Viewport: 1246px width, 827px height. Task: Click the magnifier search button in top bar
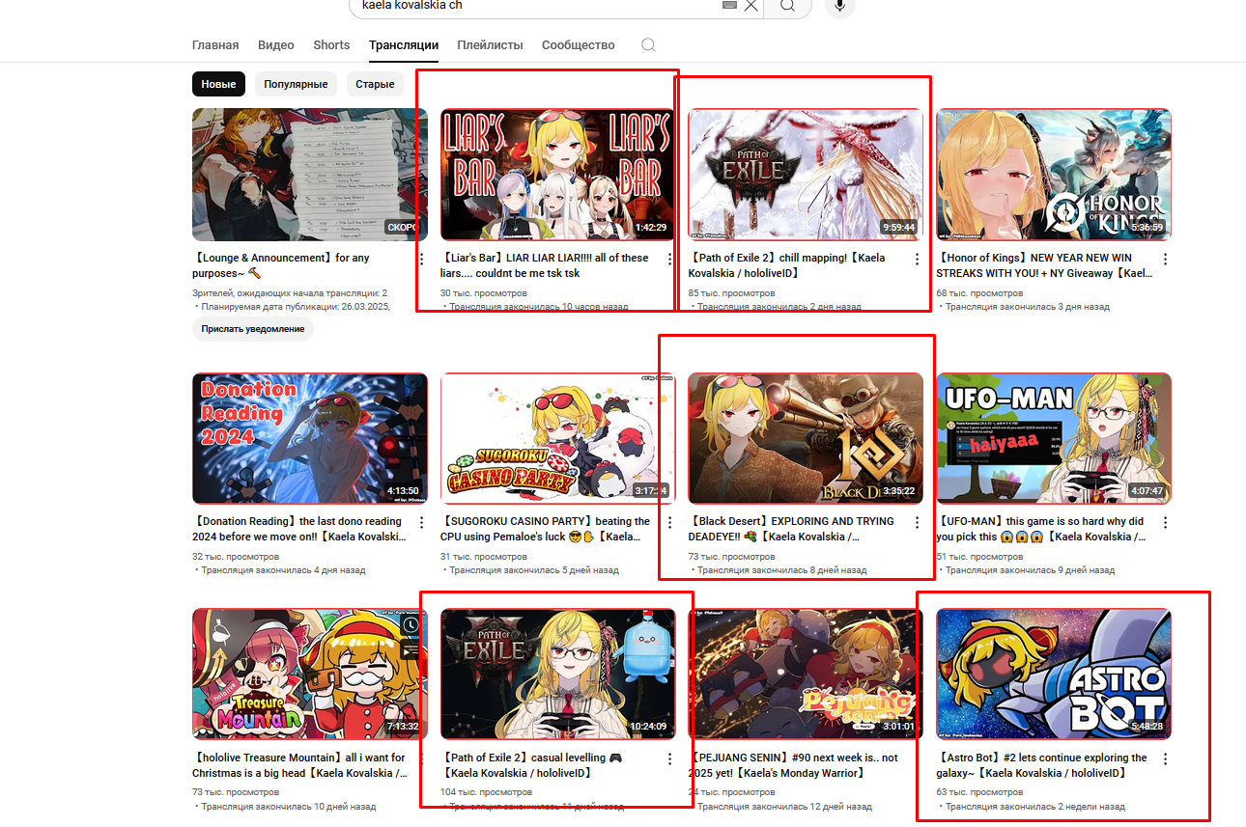coord(788,6)
